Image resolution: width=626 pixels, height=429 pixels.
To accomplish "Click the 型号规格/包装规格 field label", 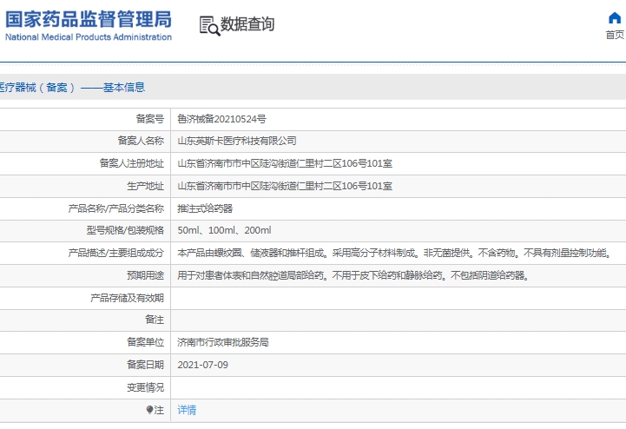I will click(125, 230).
